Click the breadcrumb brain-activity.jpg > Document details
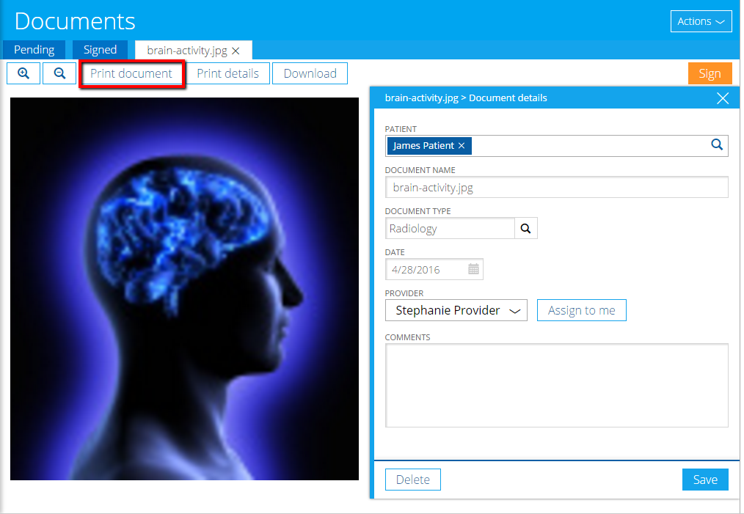The image size is (744, 514). point(465,98)
